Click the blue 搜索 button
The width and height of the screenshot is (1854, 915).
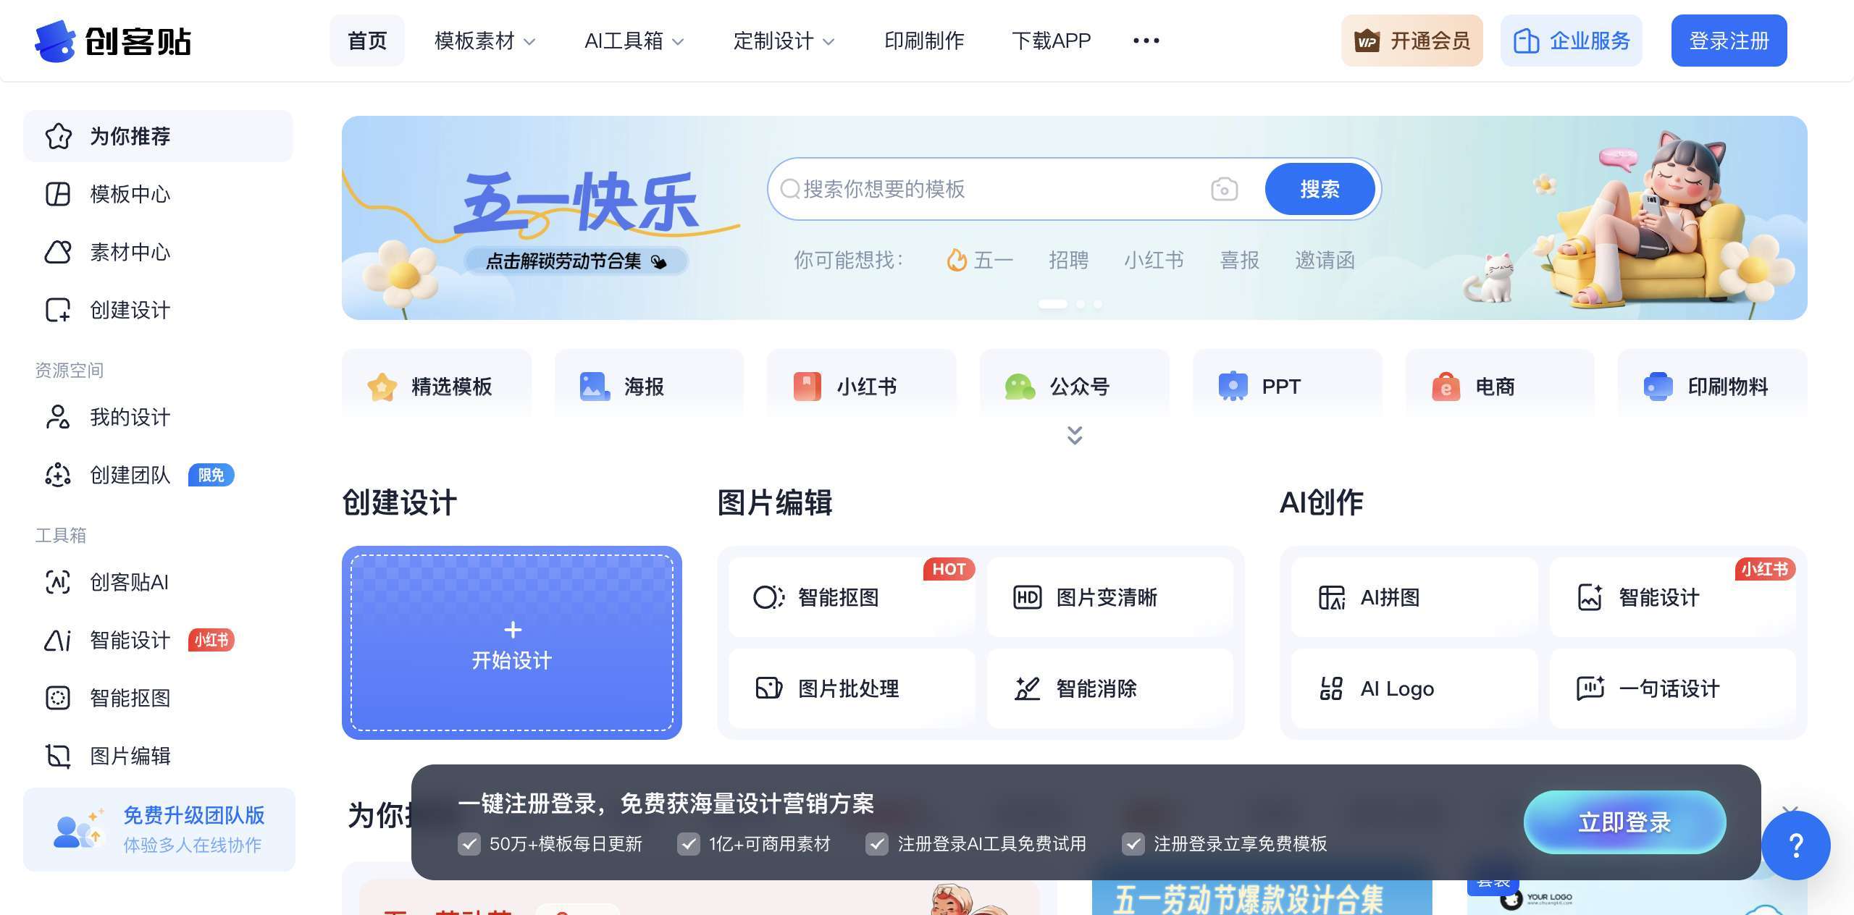point(1320,189)
